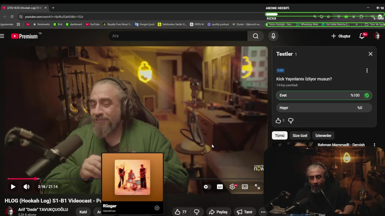
Task: Go to YouTube Premium home logo
Action: click(x=25, y=36)
